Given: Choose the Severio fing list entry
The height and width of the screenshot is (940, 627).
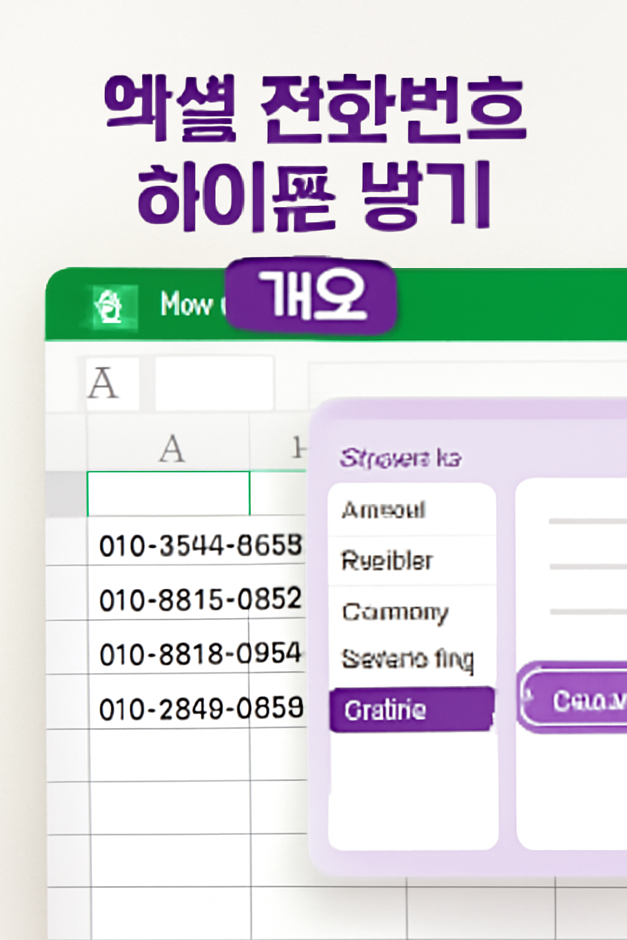Looking at the screenshot, I should coord(411,659).
